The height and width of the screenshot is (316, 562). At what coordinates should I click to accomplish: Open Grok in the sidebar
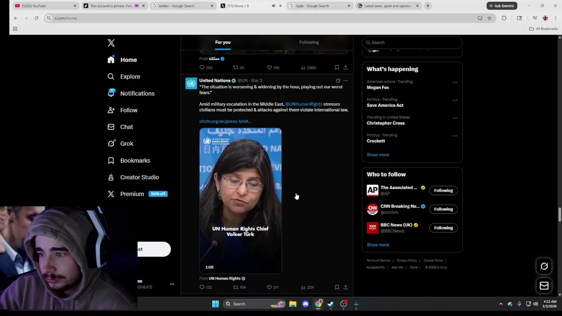point(120,144)
